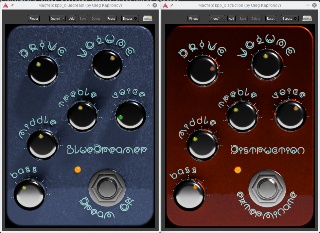Click shade arrow in kpp_distruction title bar

point(308,5)
